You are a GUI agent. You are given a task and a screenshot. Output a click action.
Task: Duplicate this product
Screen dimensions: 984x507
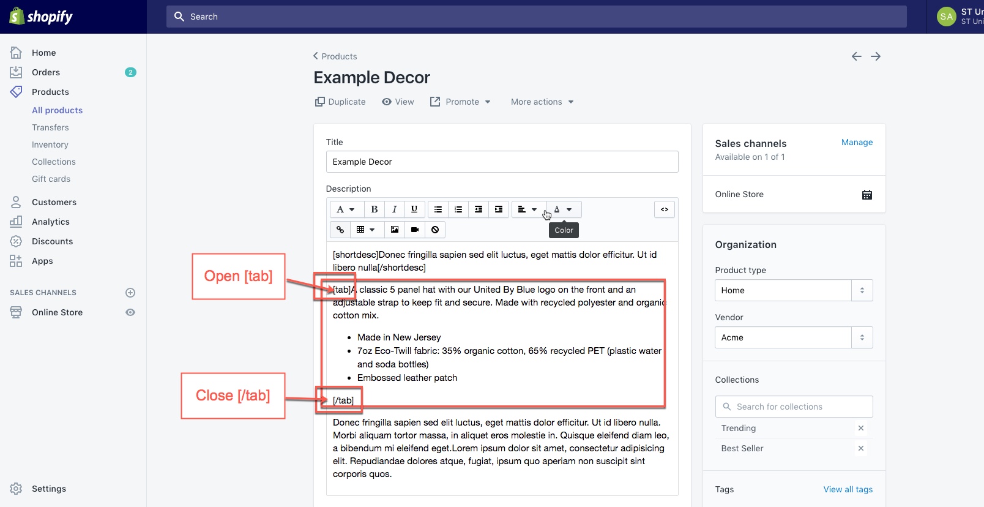[x=340, y=102]
